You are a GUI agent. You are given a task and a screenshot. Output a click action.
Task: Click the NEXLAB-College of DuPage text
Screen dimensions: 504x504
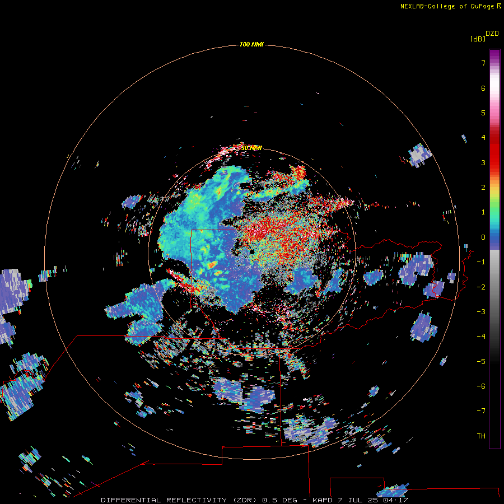click(447, 6)
